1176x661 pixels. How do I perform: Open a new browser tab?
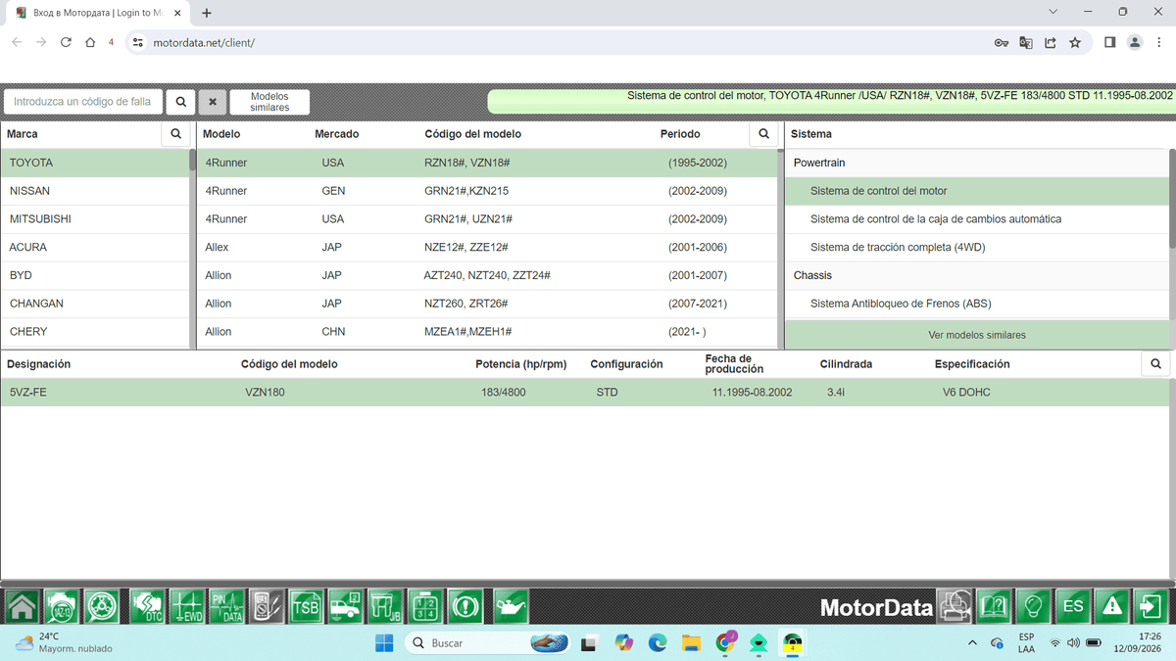point(207,13)
